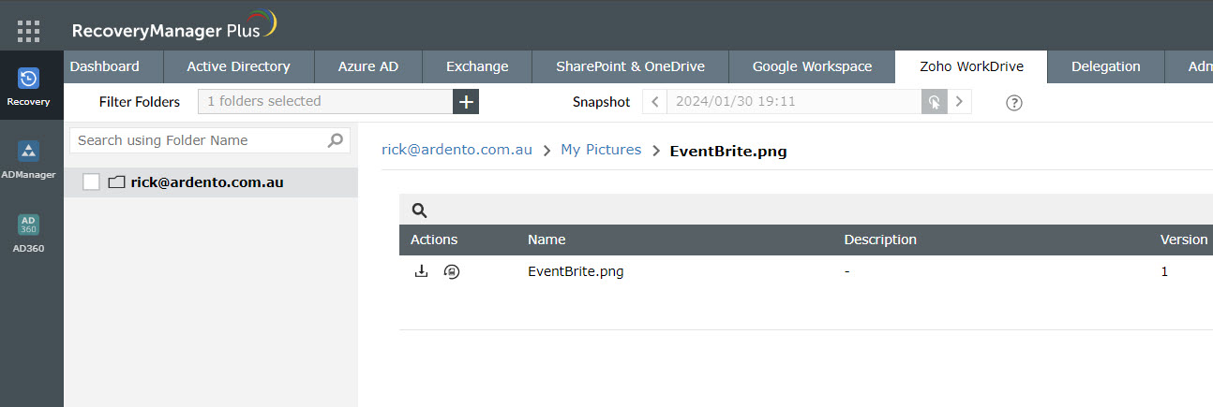Switch to Google Workspace tab

[x=812, y=66]
